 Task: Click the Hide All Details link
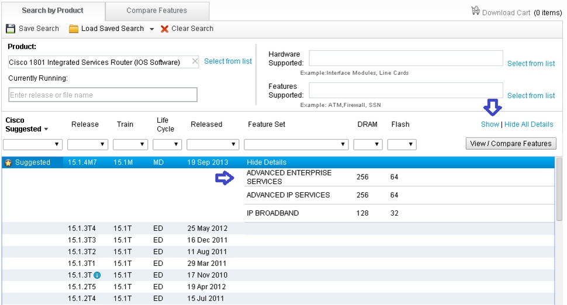click(x=528, y=124)
